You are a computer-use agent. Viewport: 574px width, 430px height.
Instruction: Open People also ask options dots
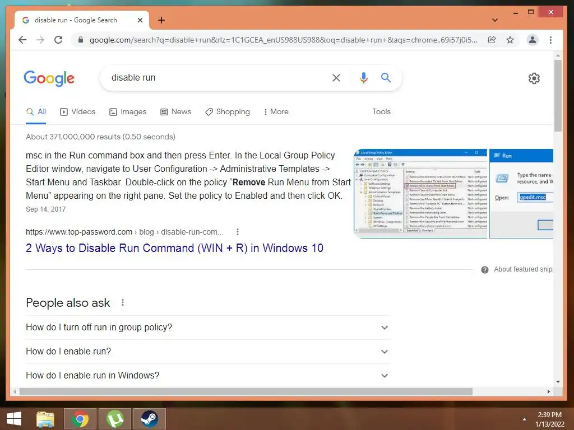tap(123, 302)
